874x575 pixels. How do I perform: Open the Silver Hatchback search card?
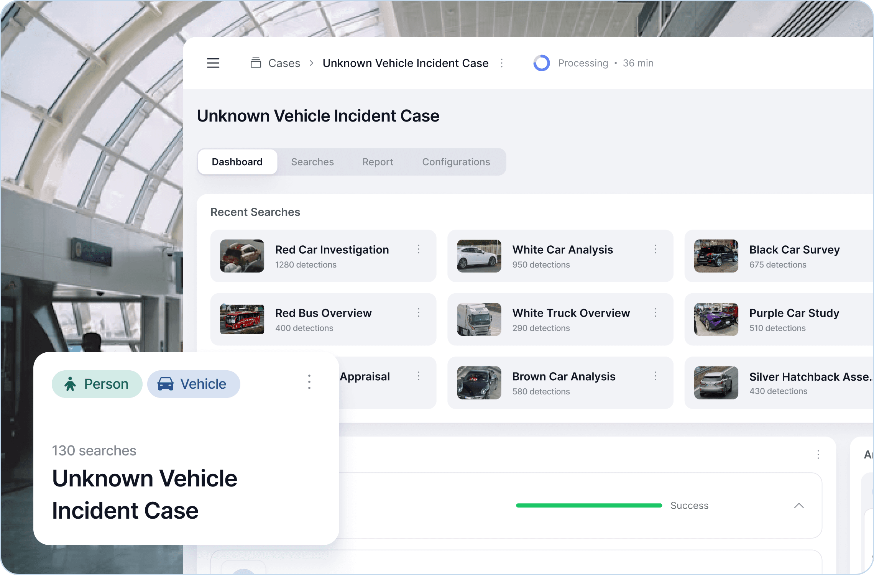779,383
